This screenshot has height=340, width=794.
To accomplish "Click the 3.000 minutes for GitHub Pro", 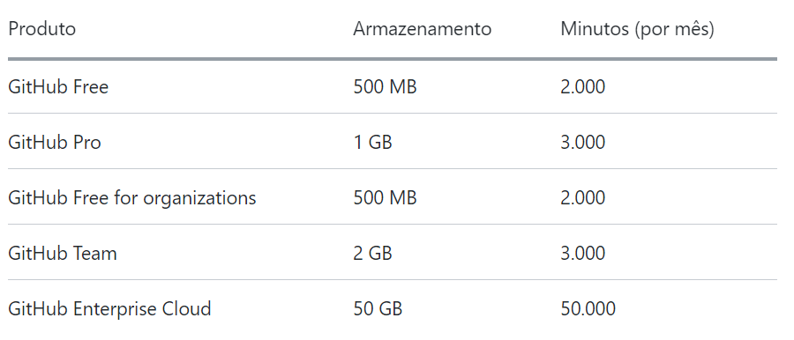I will click(x=583, y=142).
